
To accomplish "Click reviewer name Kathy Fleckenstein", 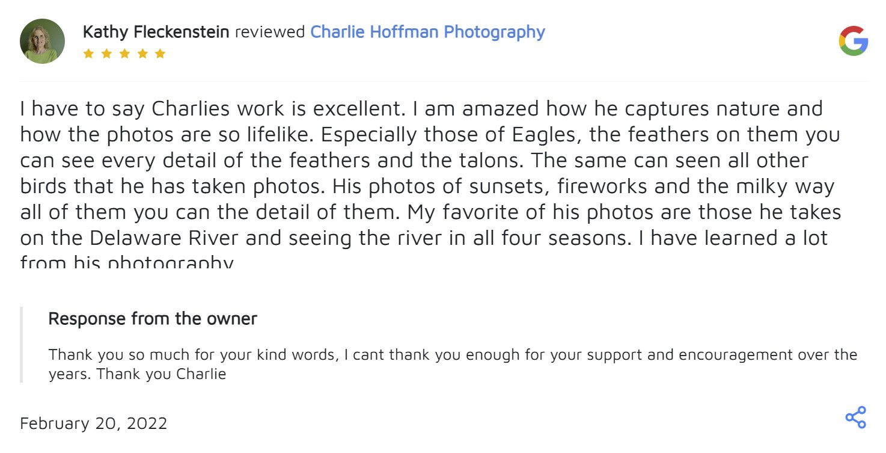I will [156, 32].
